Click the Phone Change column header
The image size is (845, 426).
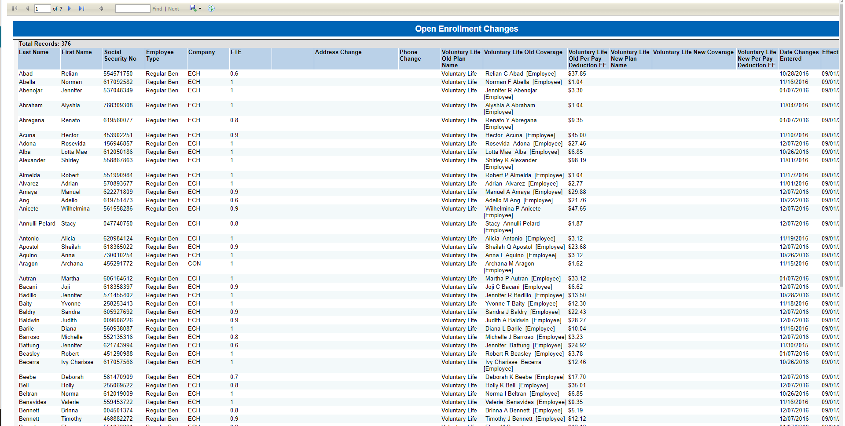pyautogui.click(x=410, y=55)
